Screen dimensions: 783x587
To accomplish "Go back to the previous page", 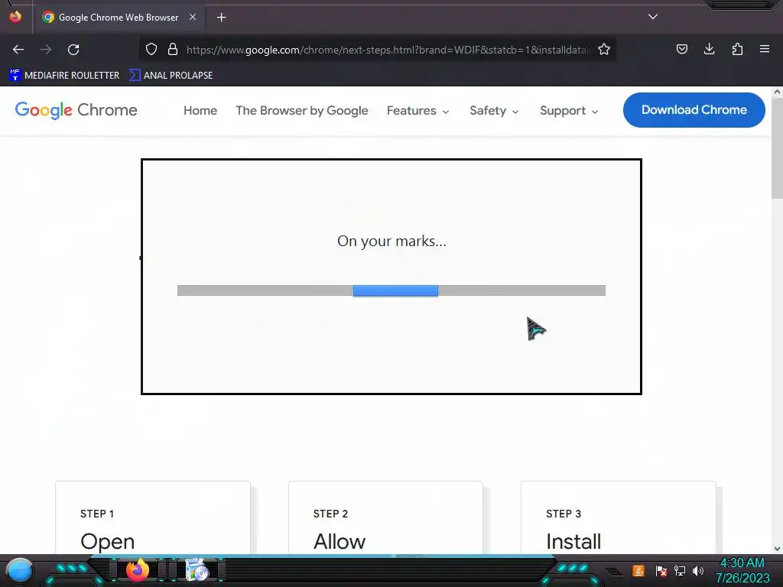I will click(x=18, y=50).
